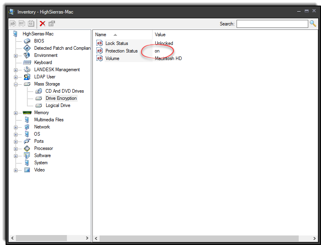Select the "011" numeric data toolbar icon
Viewport: 321px width, 245px height.
coord(22,23)
